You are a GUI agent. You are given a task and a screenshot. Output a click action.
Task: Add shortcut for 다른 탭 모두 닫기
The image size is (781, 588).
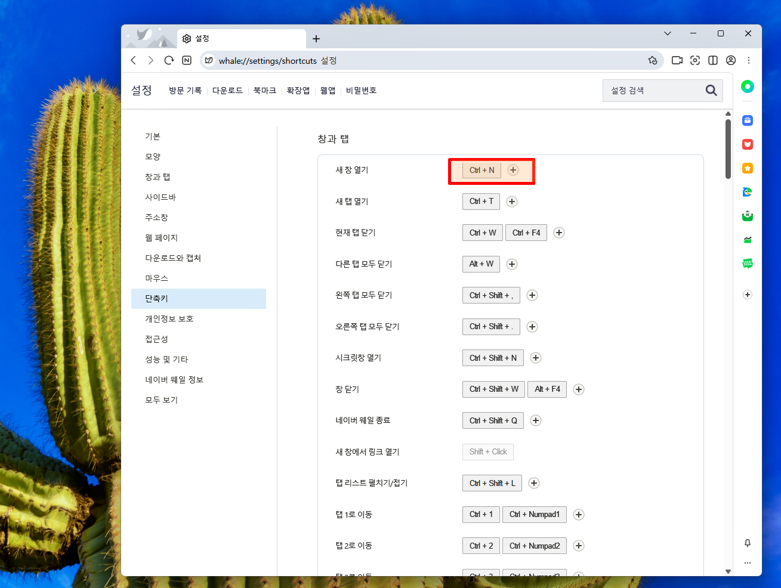[512, 264]
